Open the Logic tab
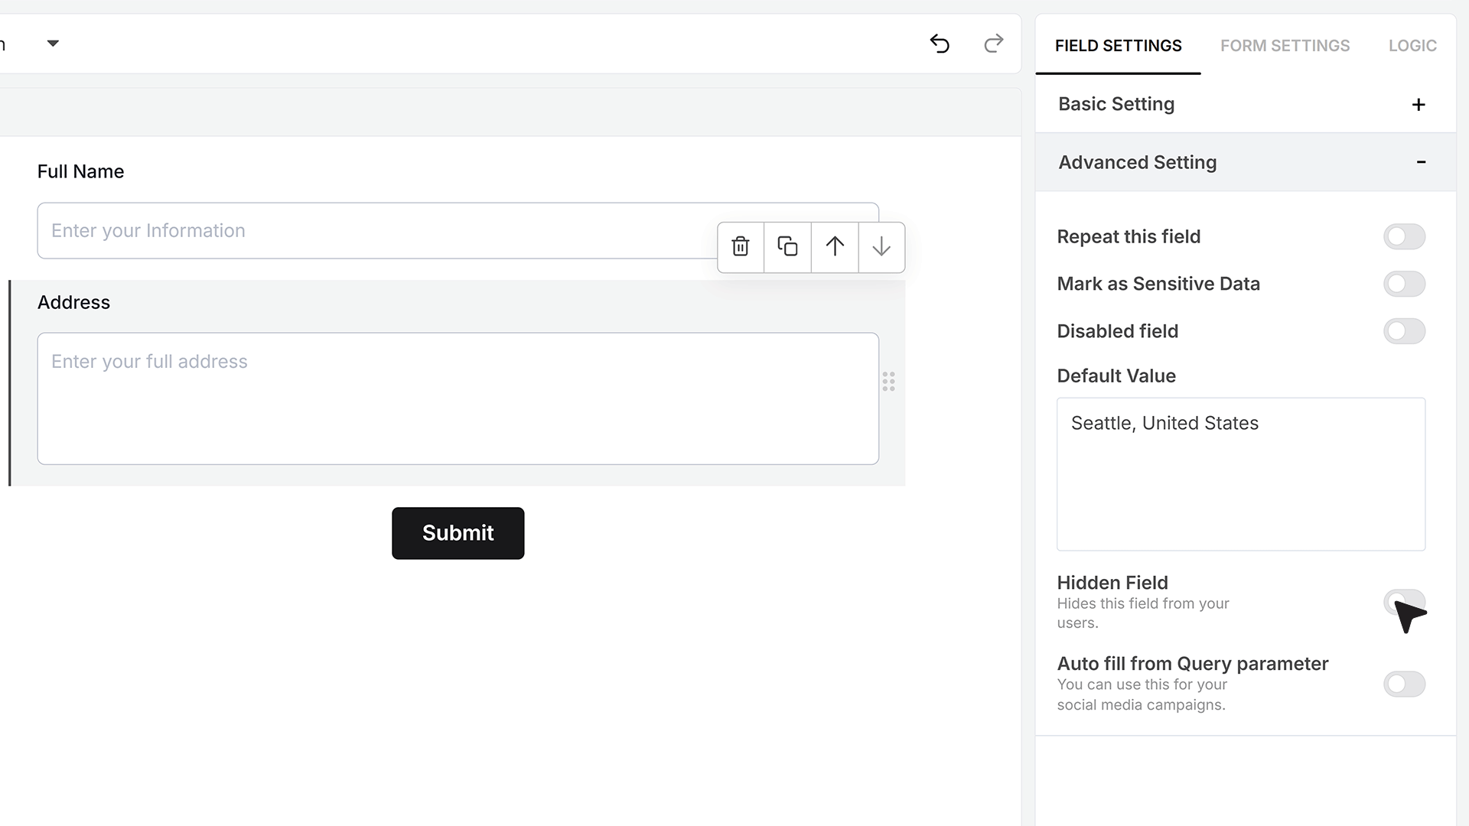Screen dimensions: 1469x826 (1412, 46)
